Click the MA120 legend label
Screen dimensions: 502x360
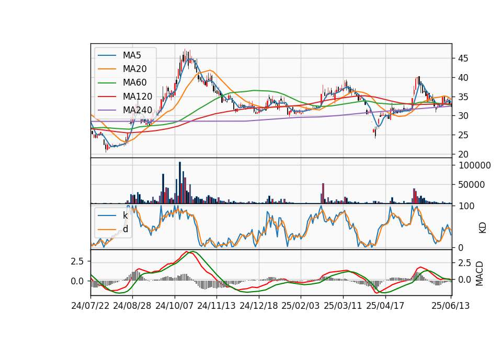(138, 97)
